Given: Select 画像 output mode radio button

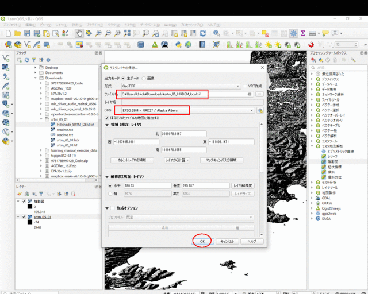Looking at the screenshot, I should click(x=144, y=78).
